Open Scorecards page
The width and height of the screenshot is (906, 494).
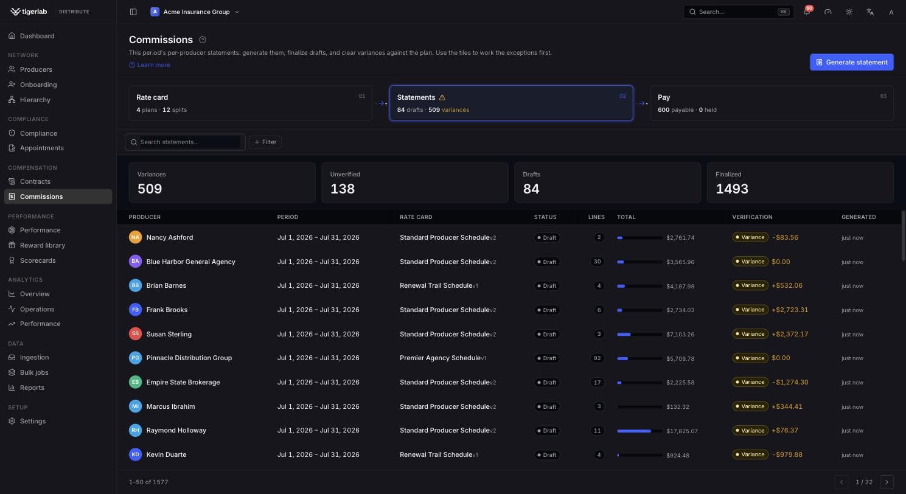[58, 260]
